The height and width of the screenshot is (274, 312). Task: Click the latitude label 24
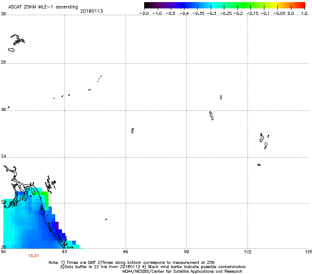click(x=3, y=156)
